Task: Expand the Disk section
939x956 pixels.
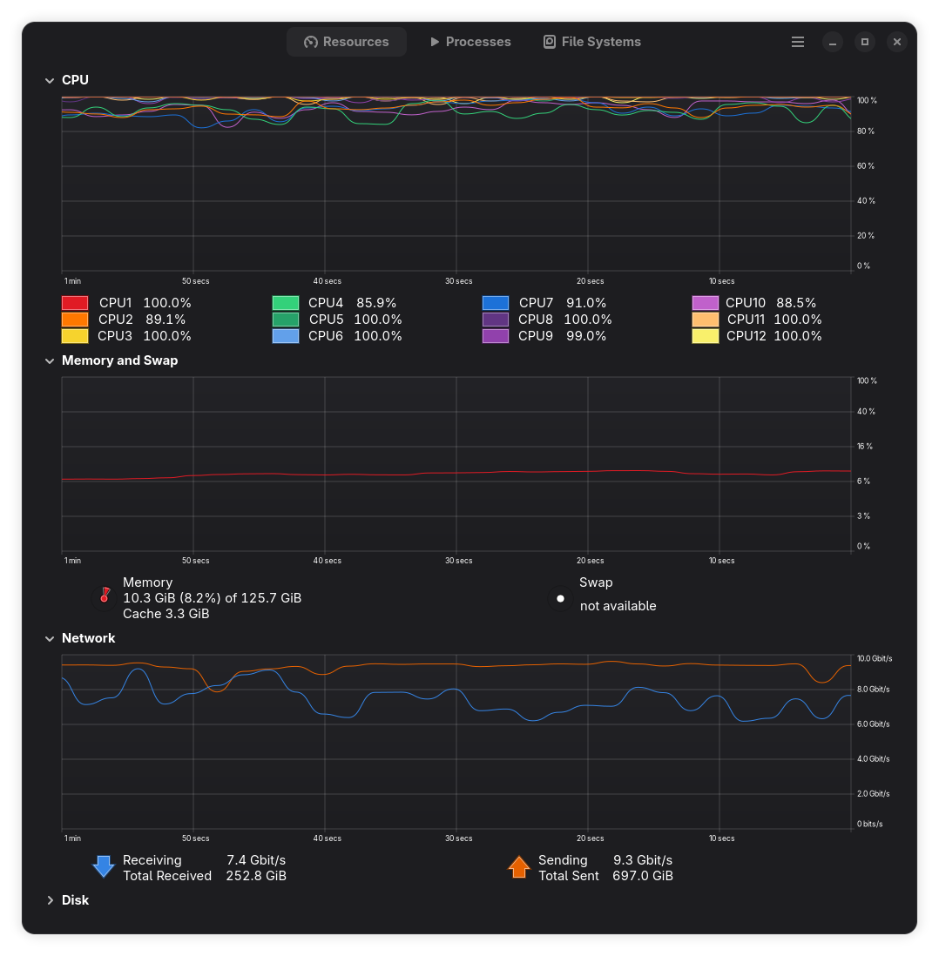Action: tap(50, 900)
